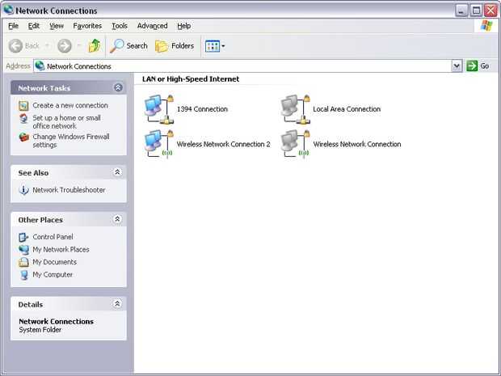The height and width of the screenshot is (376, 501).
Task: Click the Local Area Connection label
Action: point(347,109)
